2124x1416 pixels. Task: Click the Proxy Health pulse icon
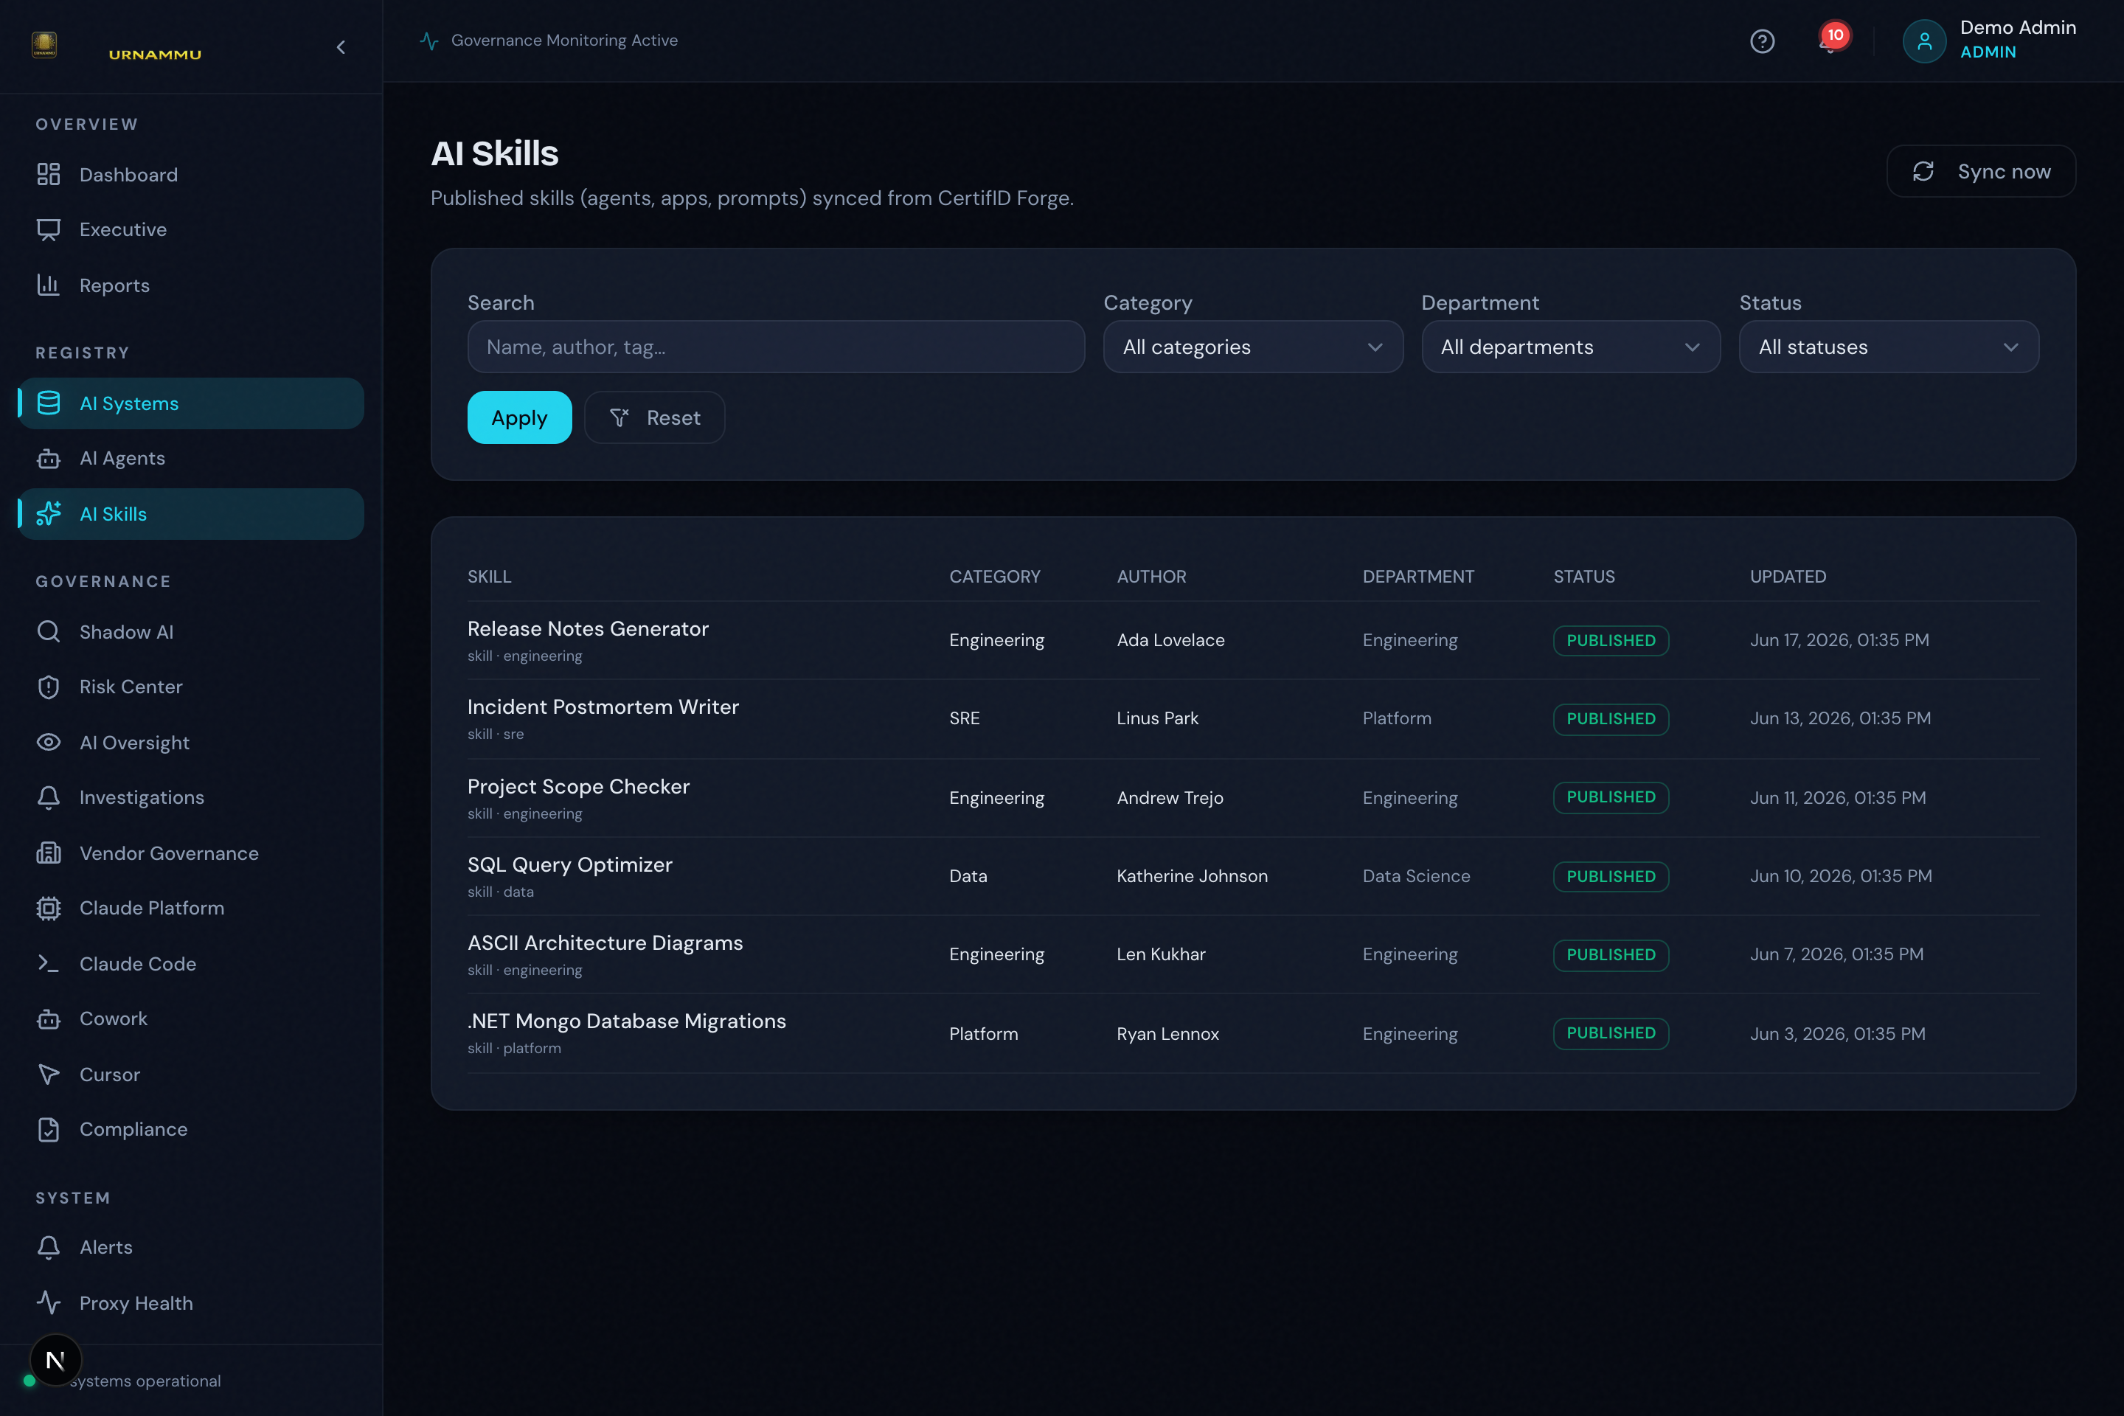click(x=49, y=1302)
